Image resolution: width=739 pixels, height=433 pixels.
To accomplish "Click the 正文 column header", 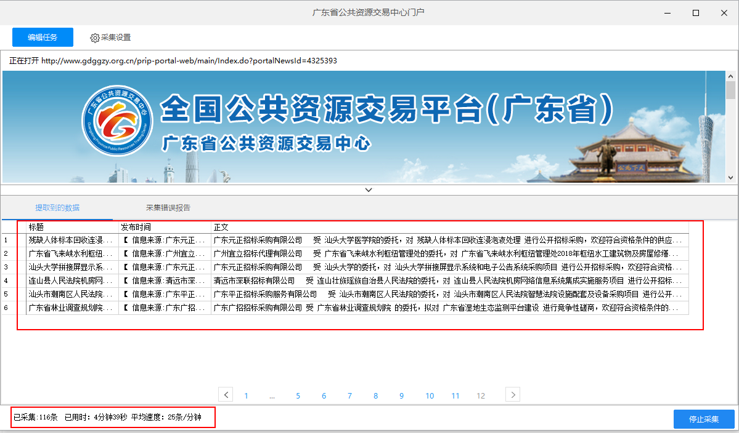I will click(449, 227).
